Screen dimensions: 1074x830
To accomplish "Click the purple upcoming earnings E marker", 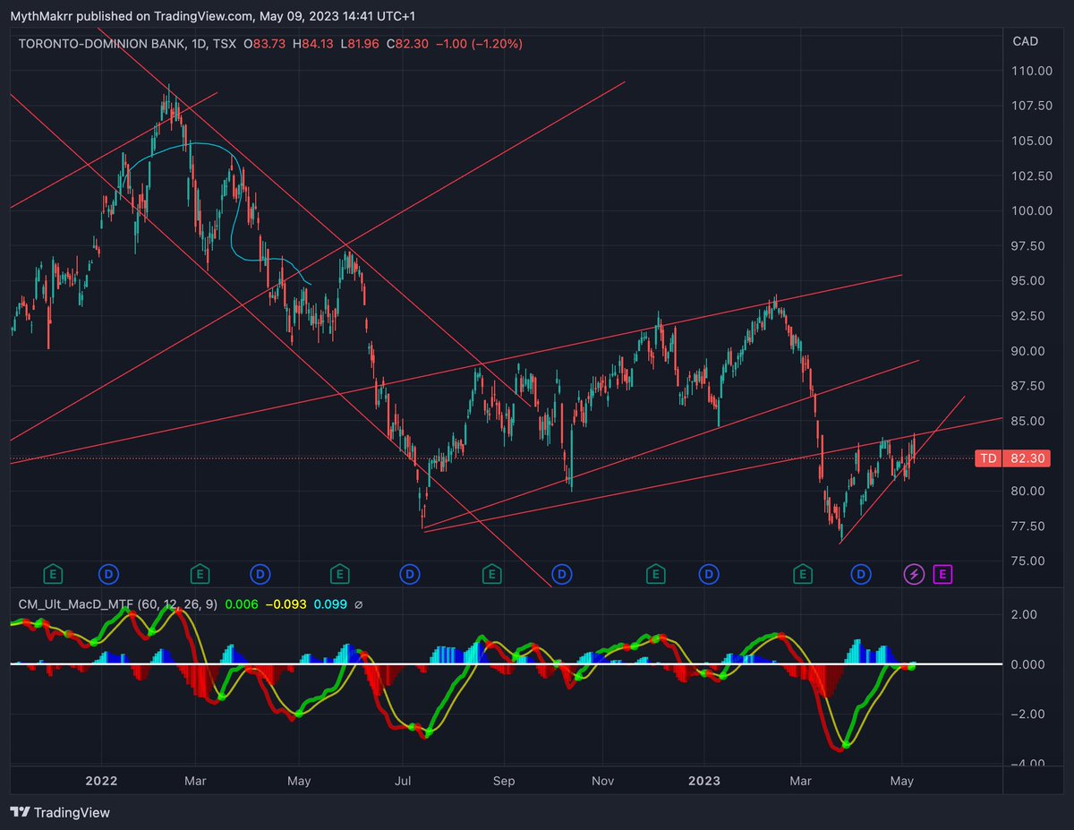I will point(942,572).
